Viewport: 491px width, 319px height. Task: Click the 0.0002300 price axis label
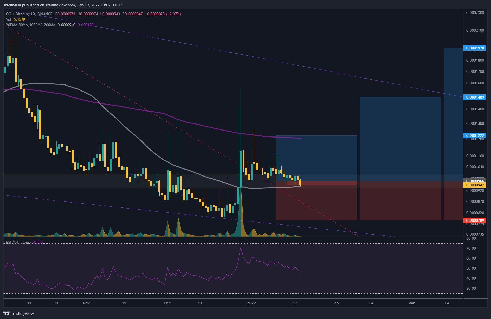[475, 13]
